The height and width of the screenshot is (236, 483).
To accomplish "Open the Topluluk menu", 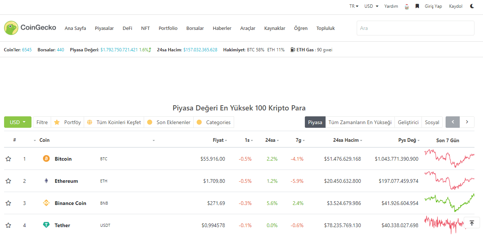I will tap(326, 28).
